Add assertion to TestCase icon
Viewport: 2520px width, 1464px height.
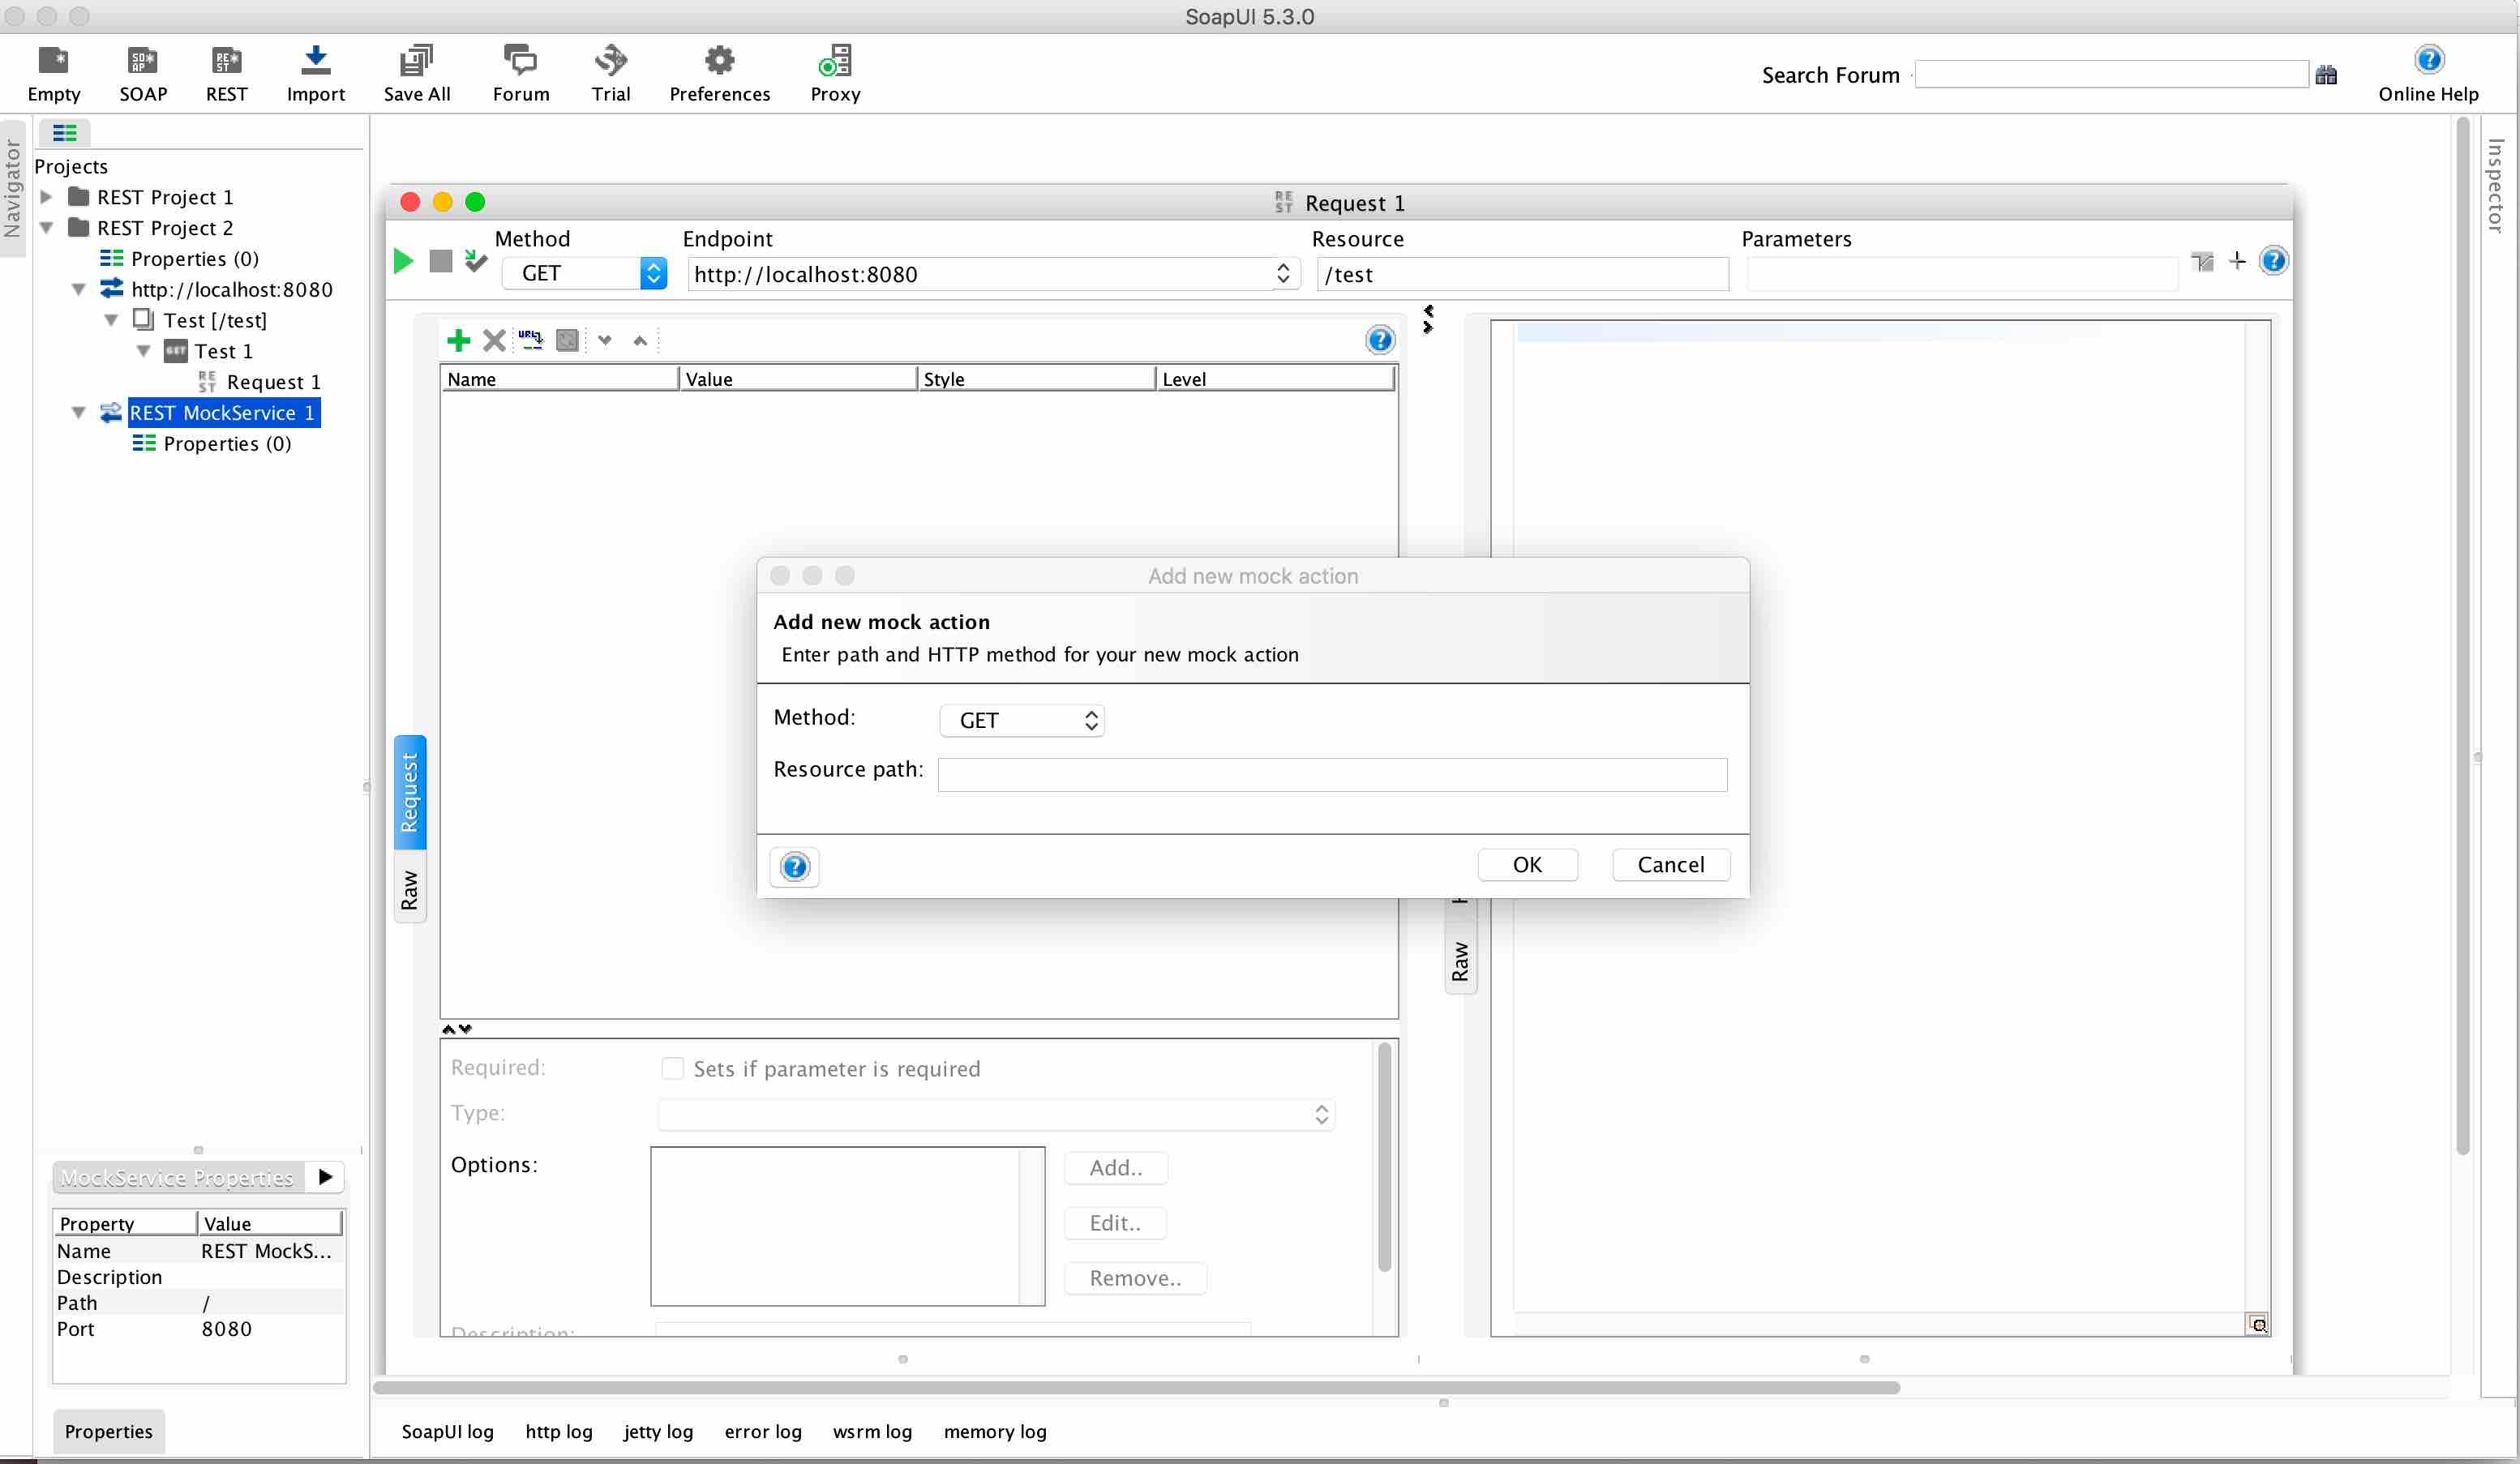[x=476, y=261]
